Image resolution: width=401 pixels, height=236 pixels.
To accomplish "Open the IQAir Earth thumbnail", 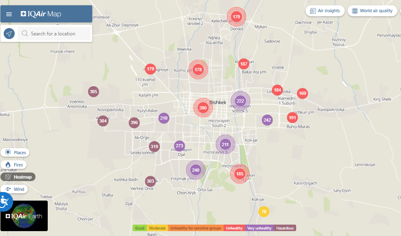I will 24,216.
